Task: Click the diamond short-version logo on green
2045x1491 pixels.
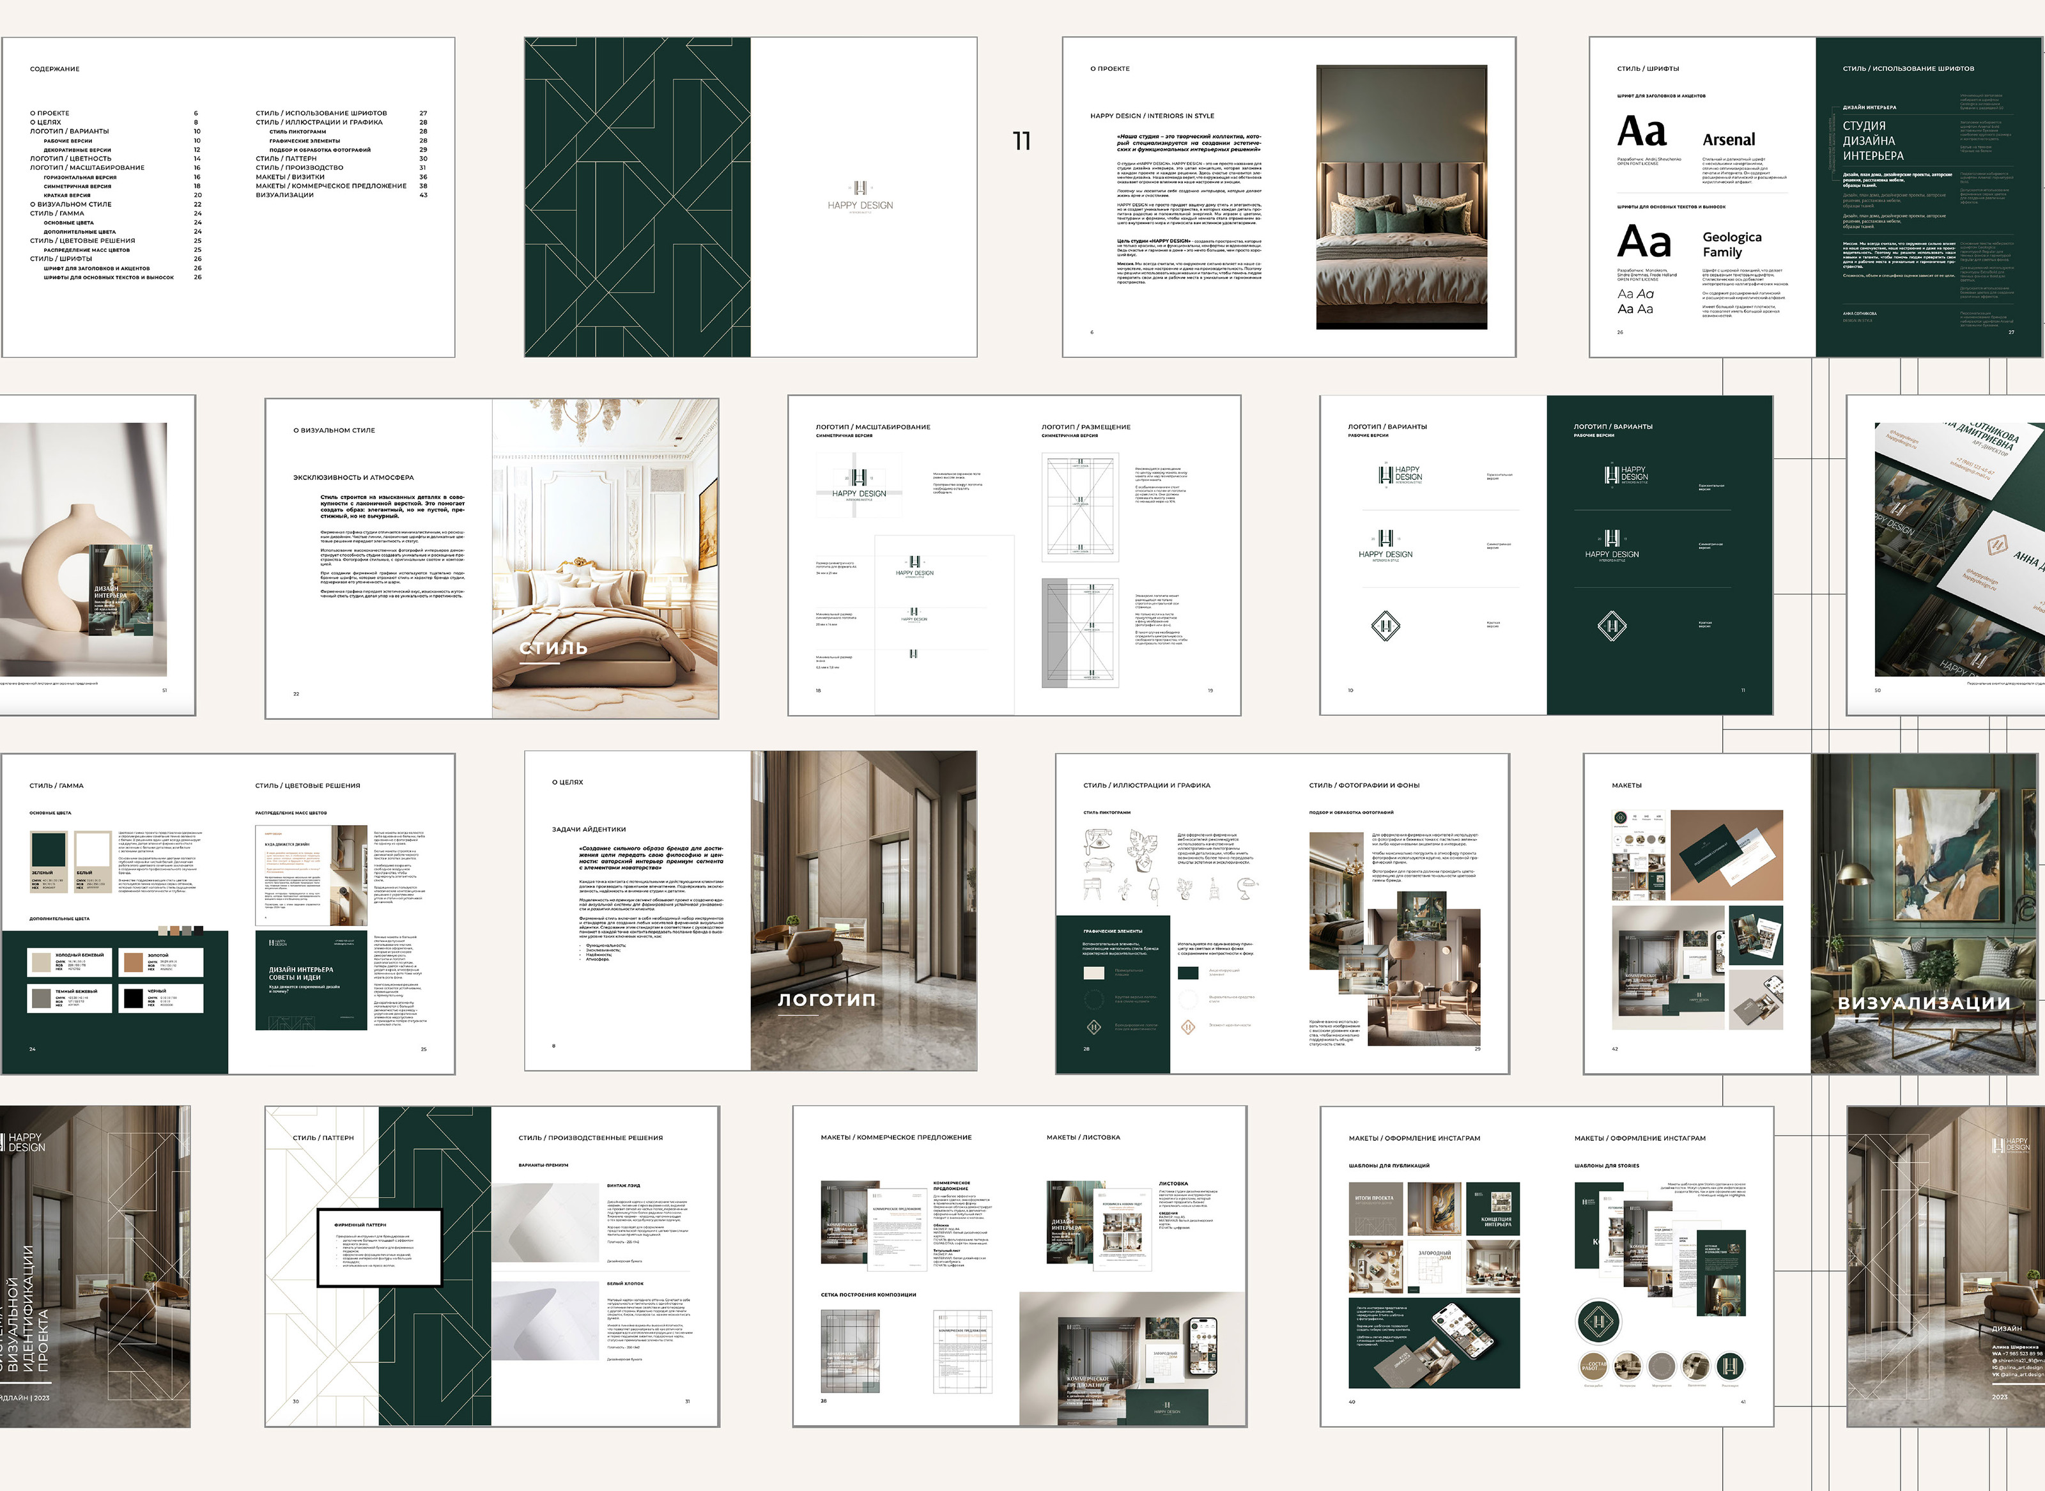Action: 1612,626
